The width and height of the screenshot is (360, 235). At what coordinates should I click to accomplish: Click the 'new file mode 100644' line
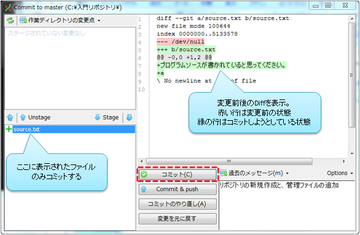pyautogui.click(x=194, y=26)
